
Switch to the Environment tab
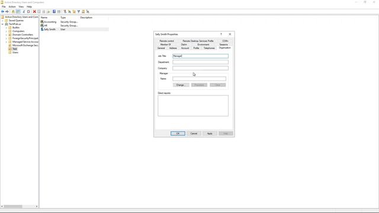tap(203, 45)
